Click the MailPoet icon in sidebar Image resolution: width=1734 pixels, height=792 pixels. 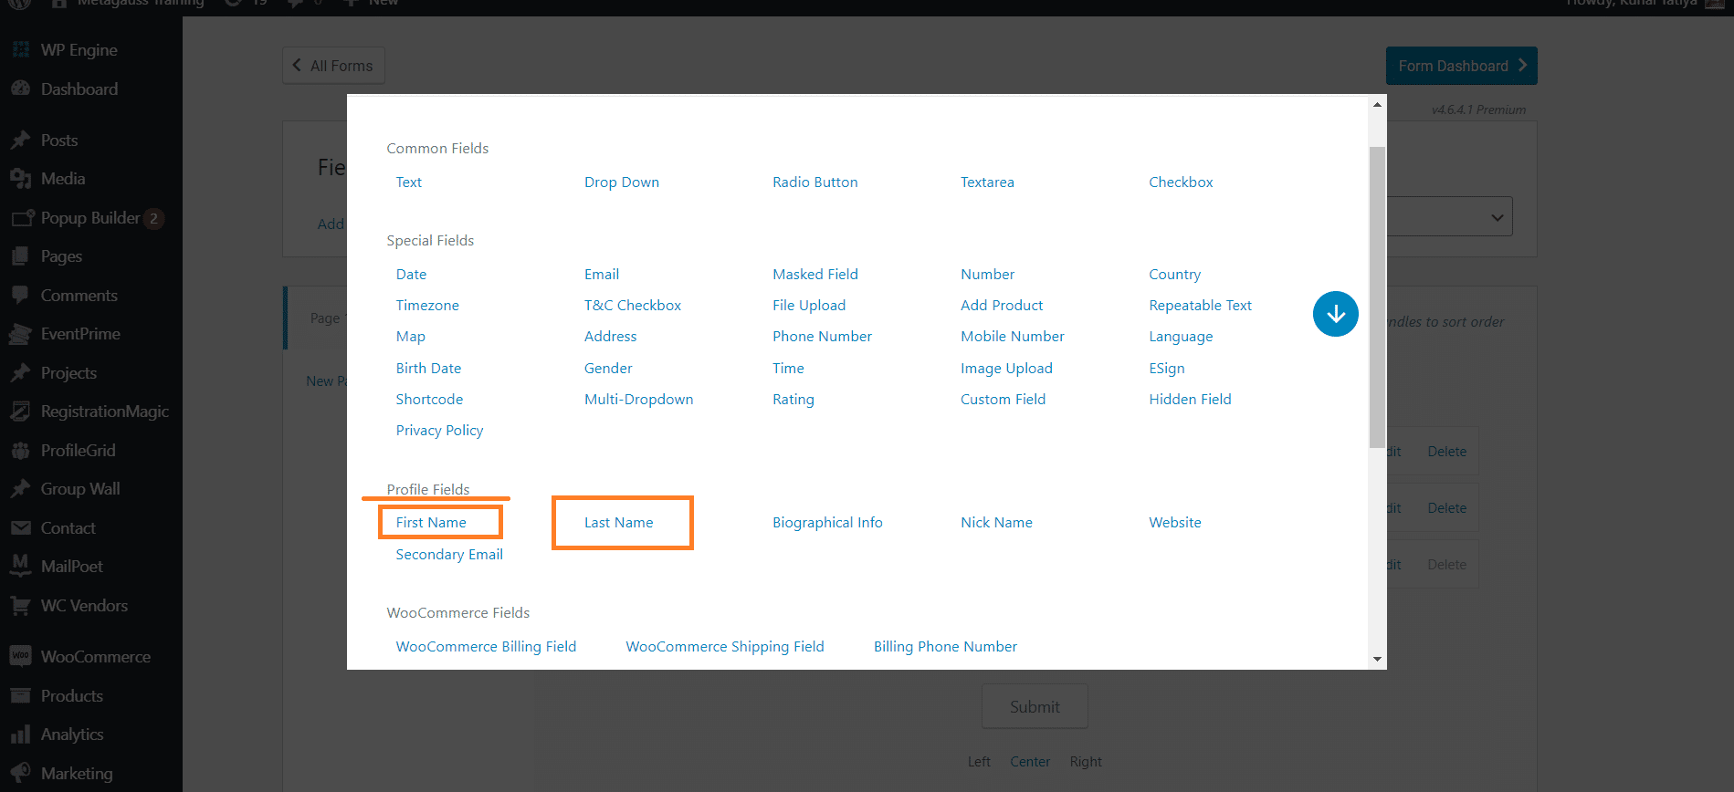tap(20, 567)
